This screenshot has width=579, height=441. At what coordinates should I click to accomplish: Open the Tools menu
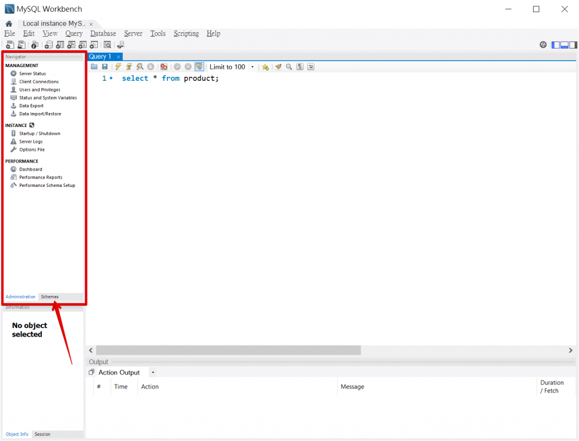tap(158, 33)
